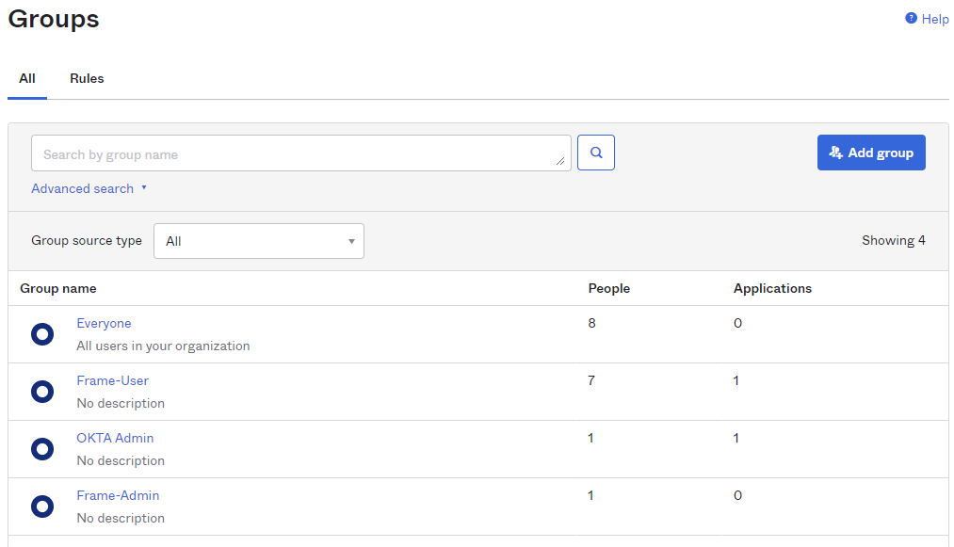Click the Help question mark icon

pos(911,19)
